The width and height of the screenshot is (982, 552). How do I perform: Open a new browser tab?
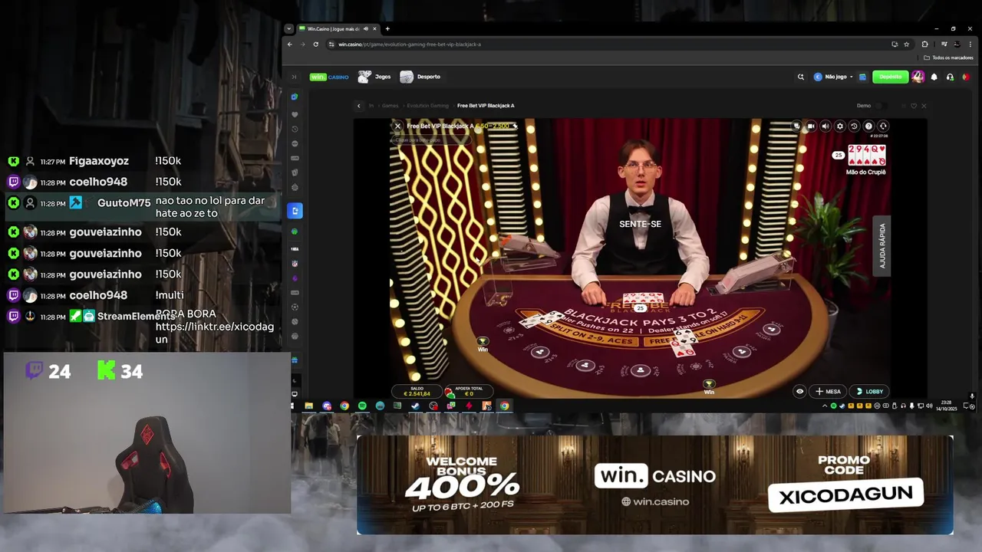(x=387, y=29)
